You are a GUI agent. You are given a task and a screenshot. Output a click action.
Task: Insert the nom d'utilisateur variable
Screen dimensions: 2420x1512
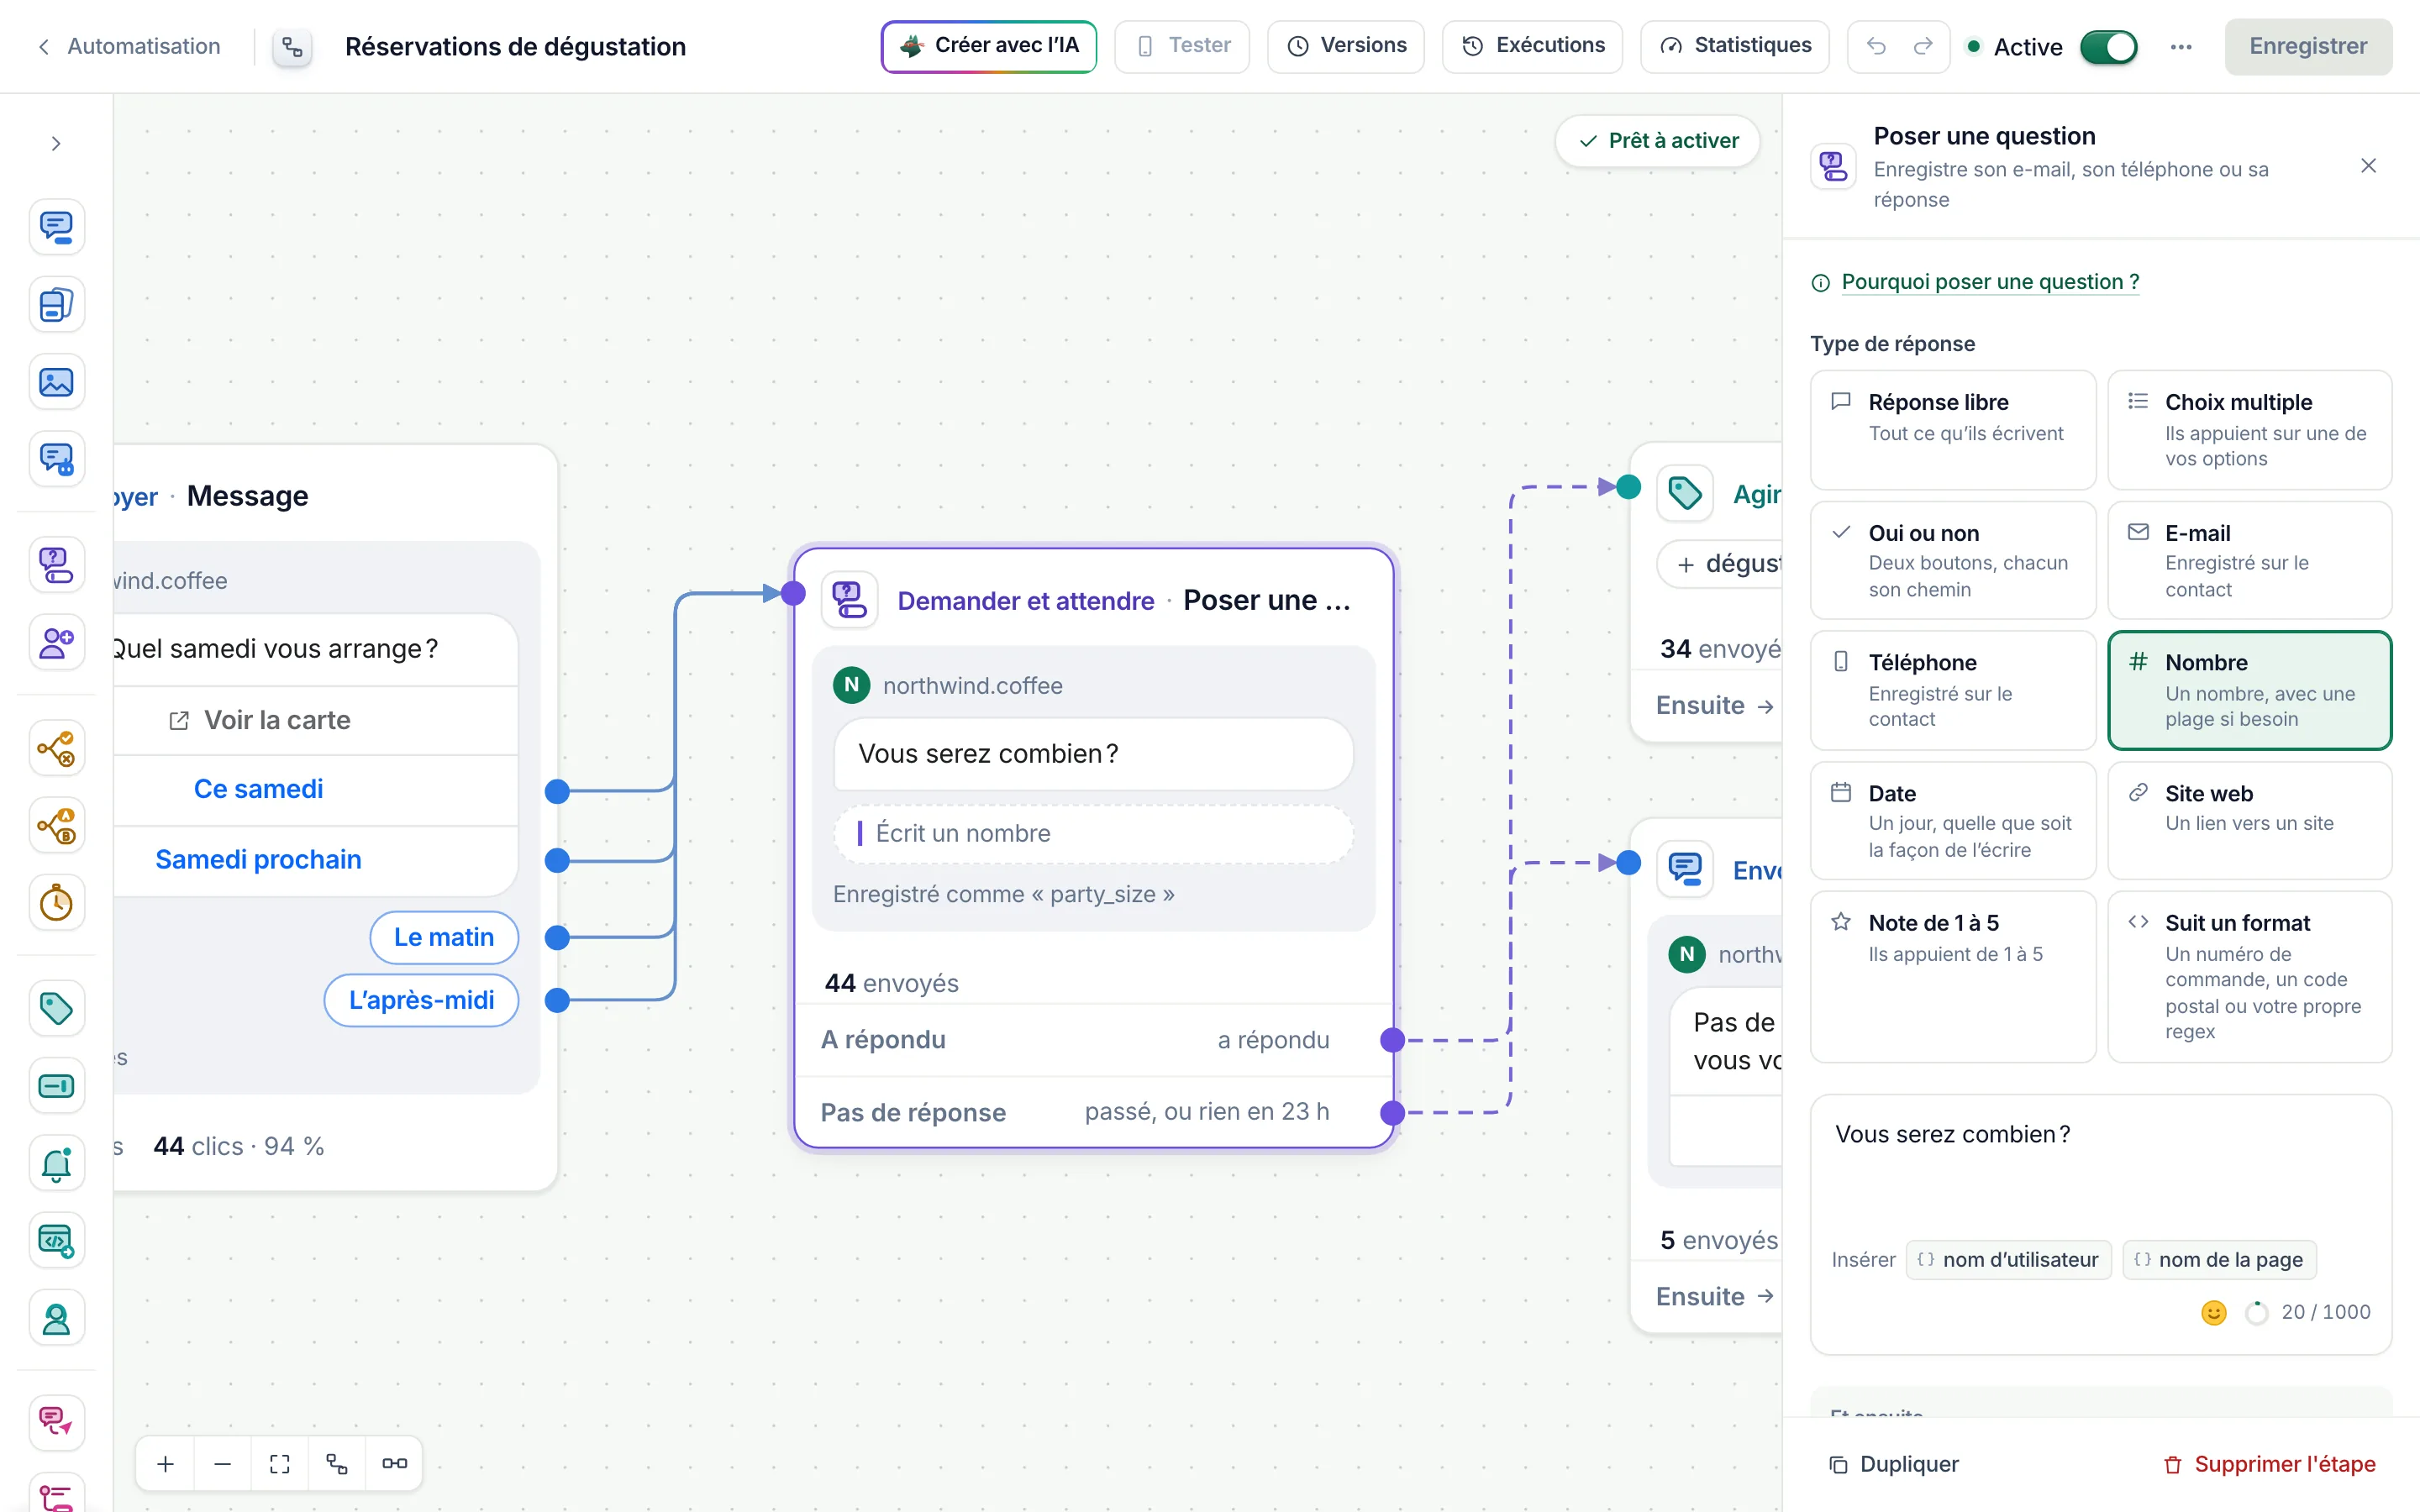tap(2008, 1260)
